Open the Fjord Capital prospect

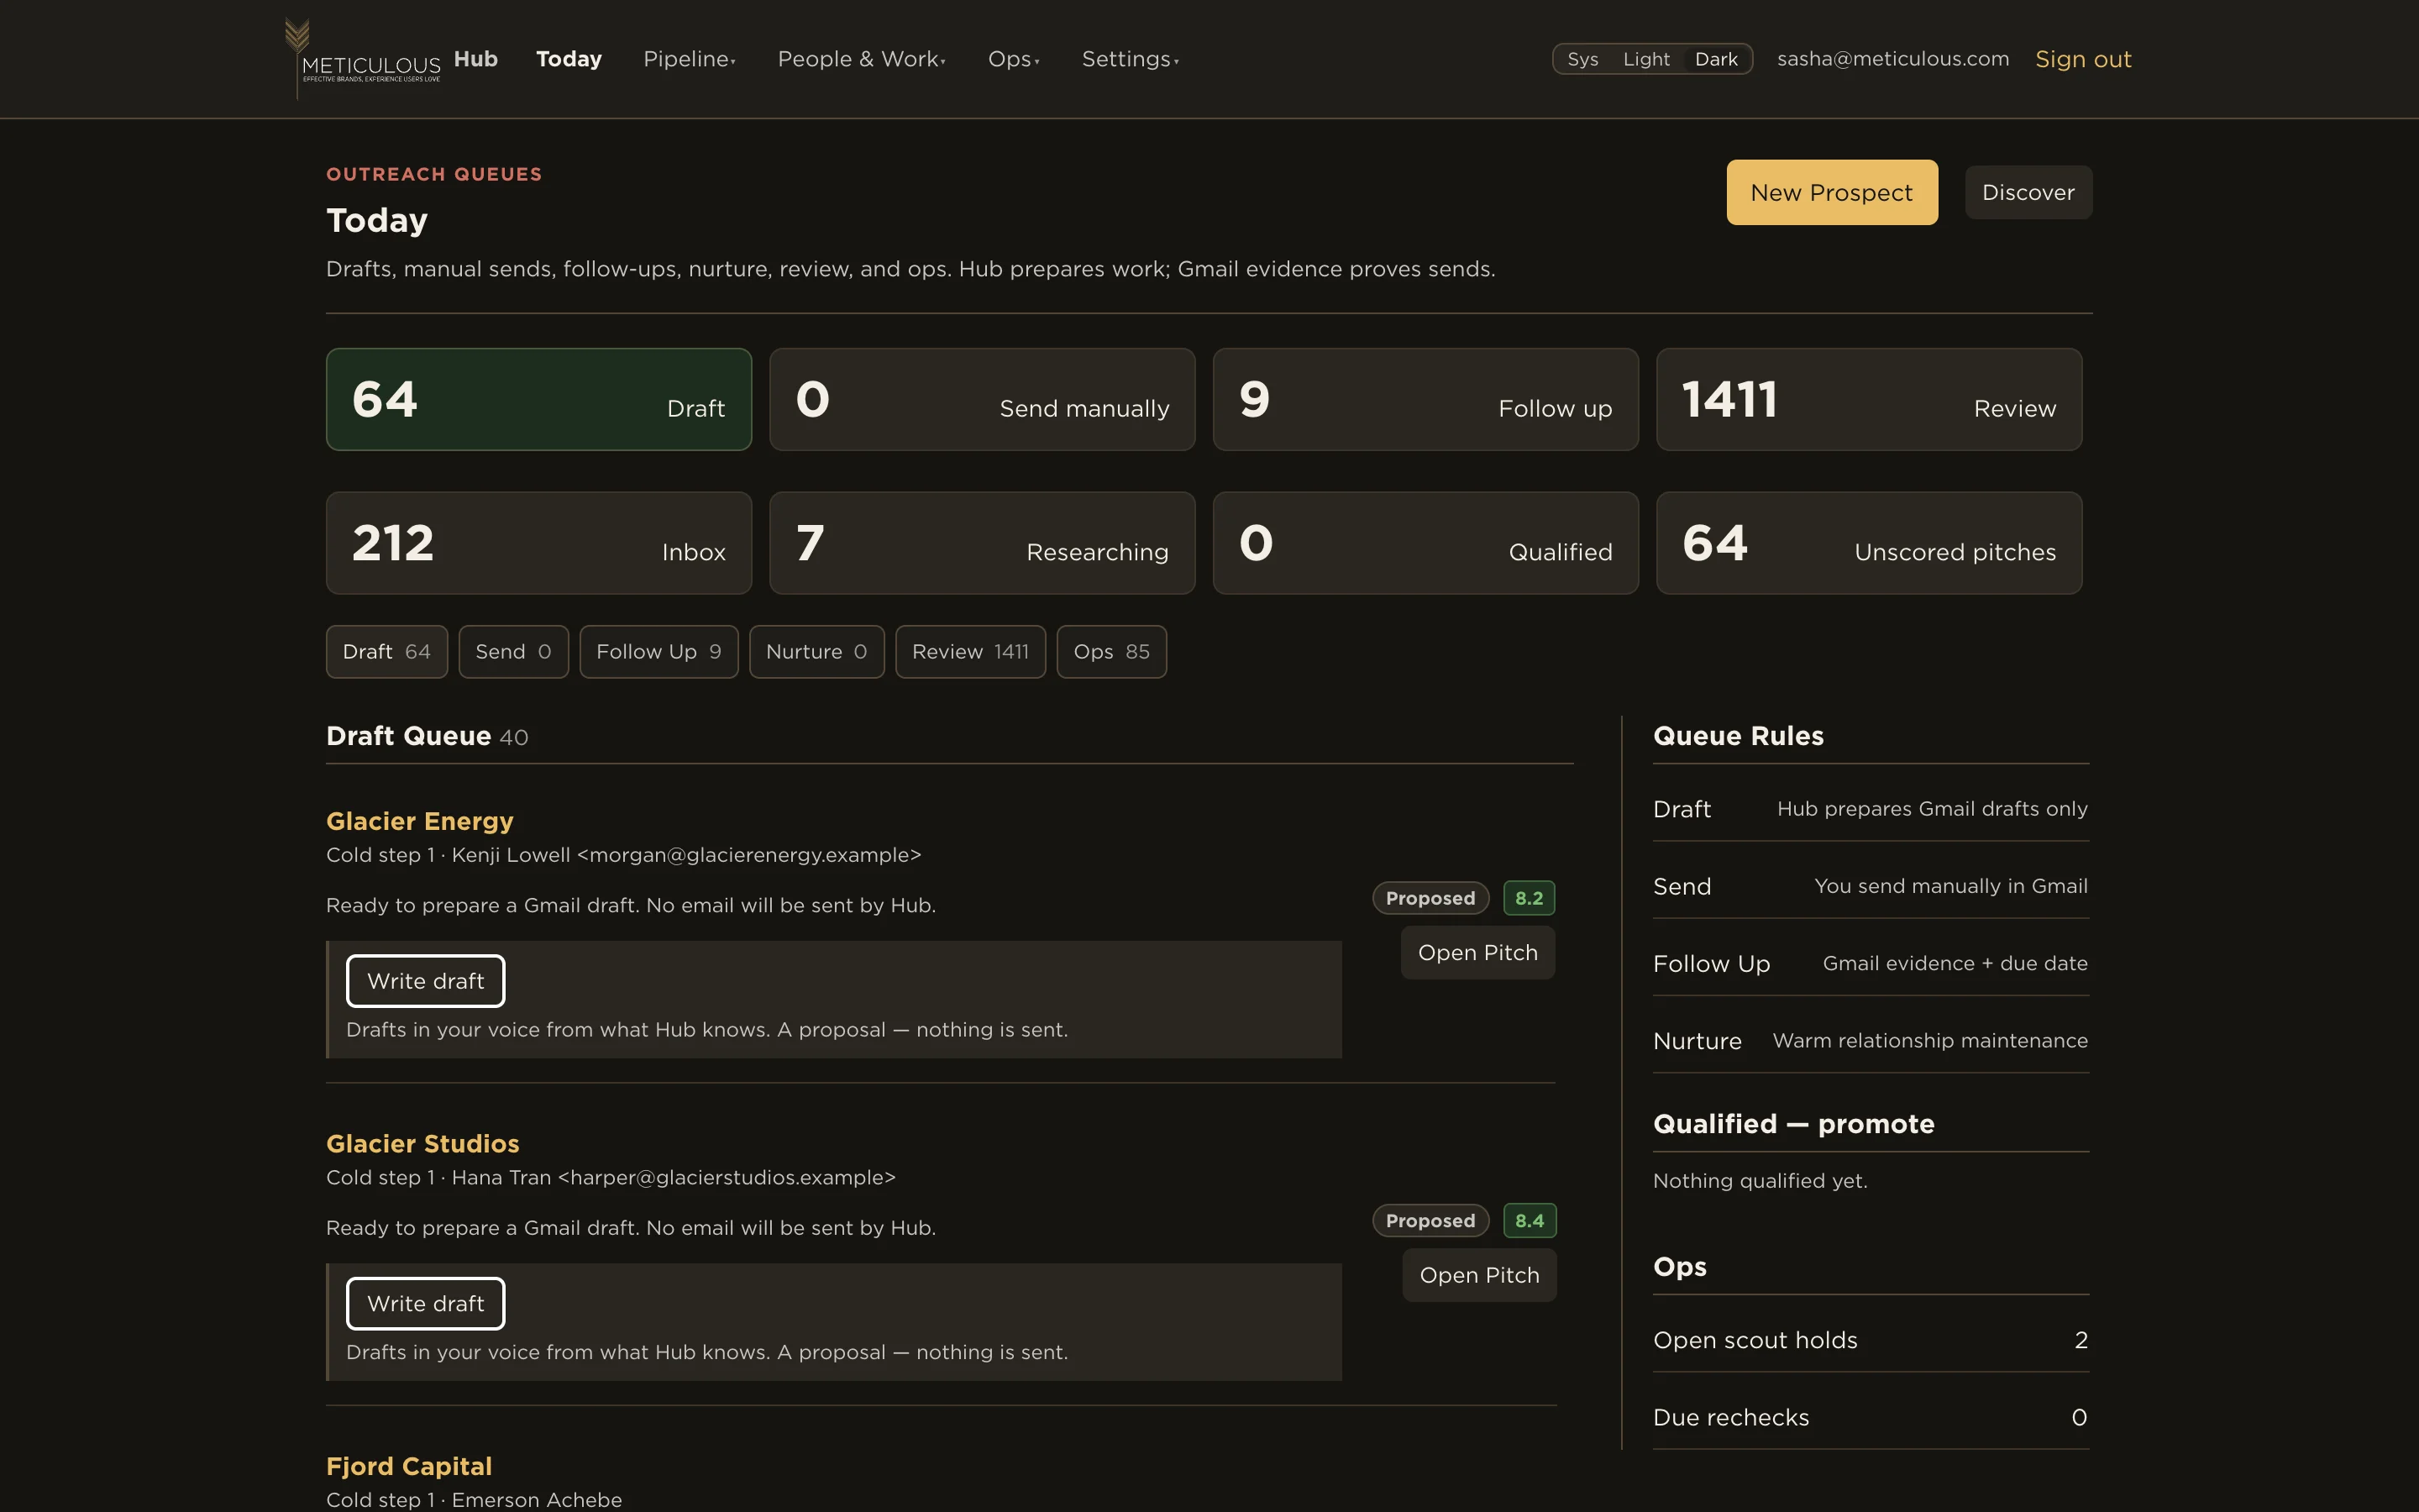(x=409, y=1467)
